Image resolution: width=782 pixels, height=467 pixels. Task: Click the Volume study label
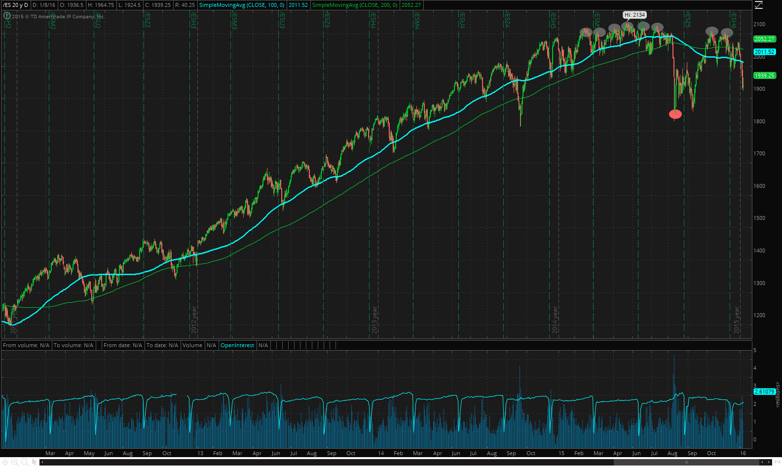(192, 345)
